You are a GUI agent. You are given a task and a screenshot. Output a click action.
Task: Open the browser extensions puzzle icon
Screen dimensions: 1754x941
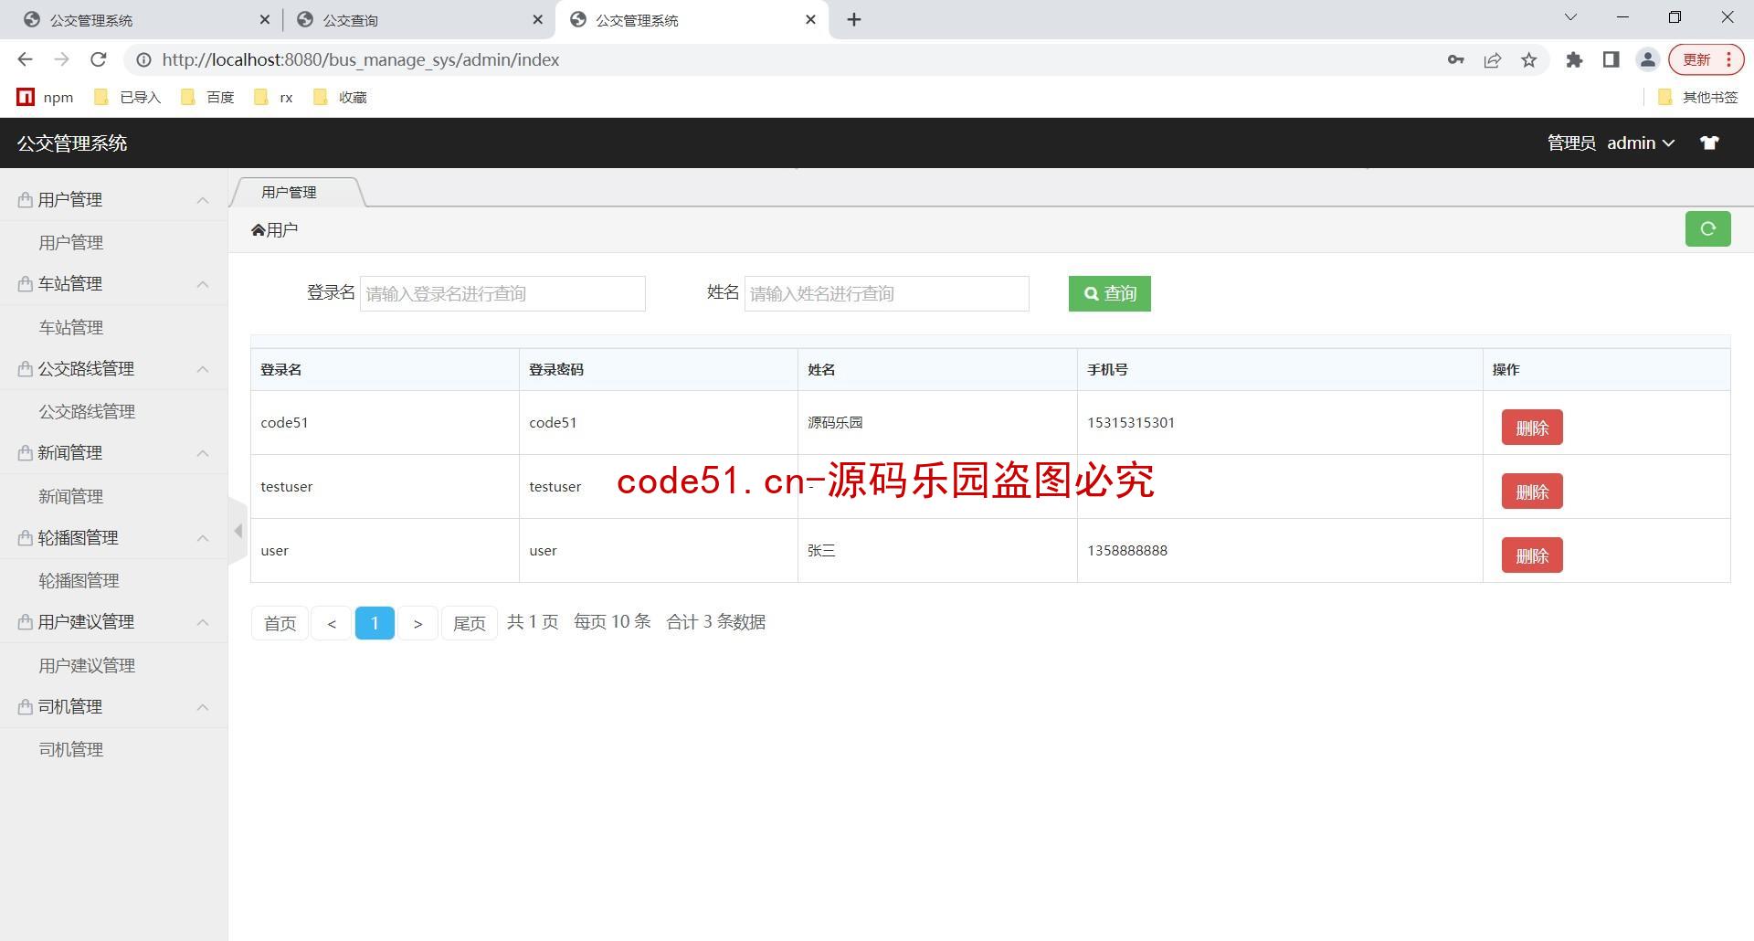click(x=1574, y=59)
